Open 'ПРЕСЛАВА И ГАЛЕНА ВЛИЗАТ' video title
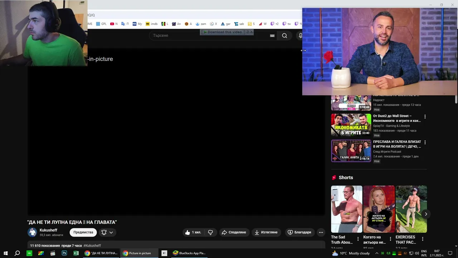 click(397, 144)
